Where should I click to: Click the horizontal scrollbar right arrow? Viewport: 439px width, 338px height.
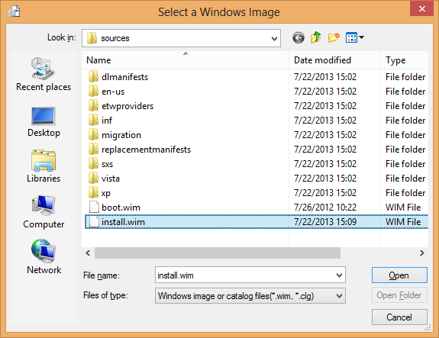pos(422,253)
